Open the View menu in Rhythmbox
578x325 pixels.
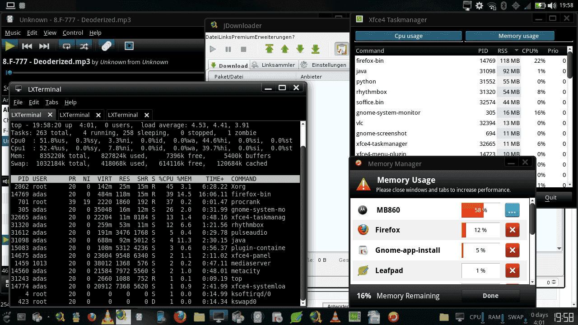[50, 32]
